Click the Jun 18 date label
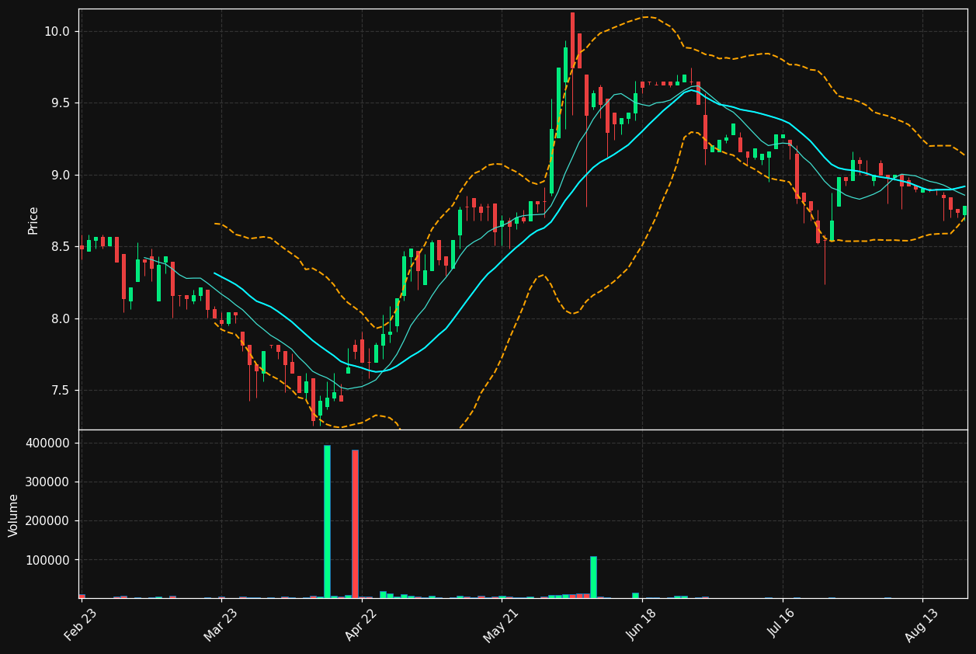The width and height of the screenshot is (976, 654). click(x=641, y=624)
